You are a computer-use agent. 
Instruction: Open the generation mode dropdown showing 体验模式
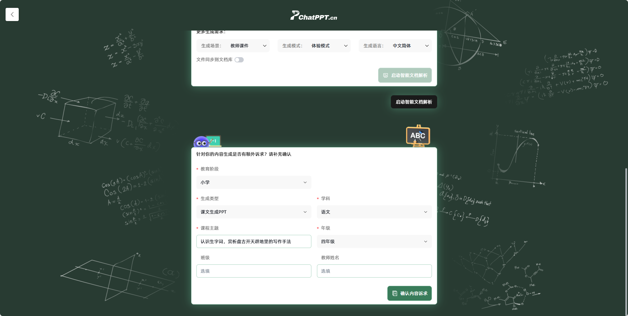point(314,46)
